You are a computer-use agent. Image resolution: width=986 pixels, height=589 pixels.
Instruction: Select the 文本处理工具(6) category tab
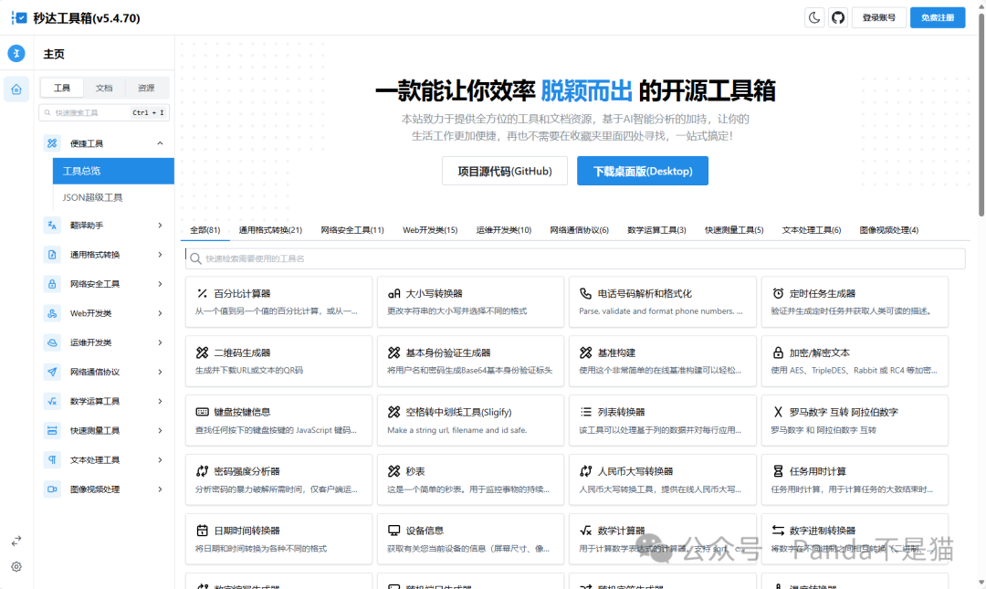point(812,230)
